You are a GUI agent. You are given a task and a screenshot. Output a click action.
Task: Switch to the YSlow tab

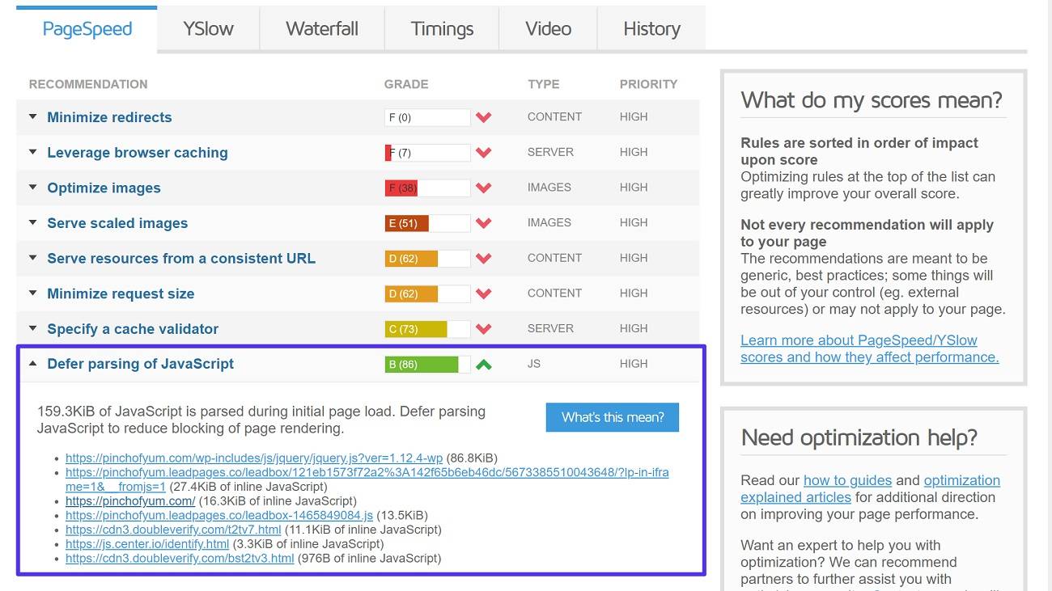[207, 28]
